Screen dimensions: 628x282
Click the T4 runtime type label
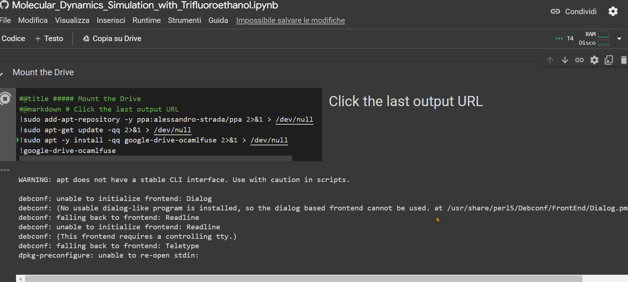click(570, 39)
